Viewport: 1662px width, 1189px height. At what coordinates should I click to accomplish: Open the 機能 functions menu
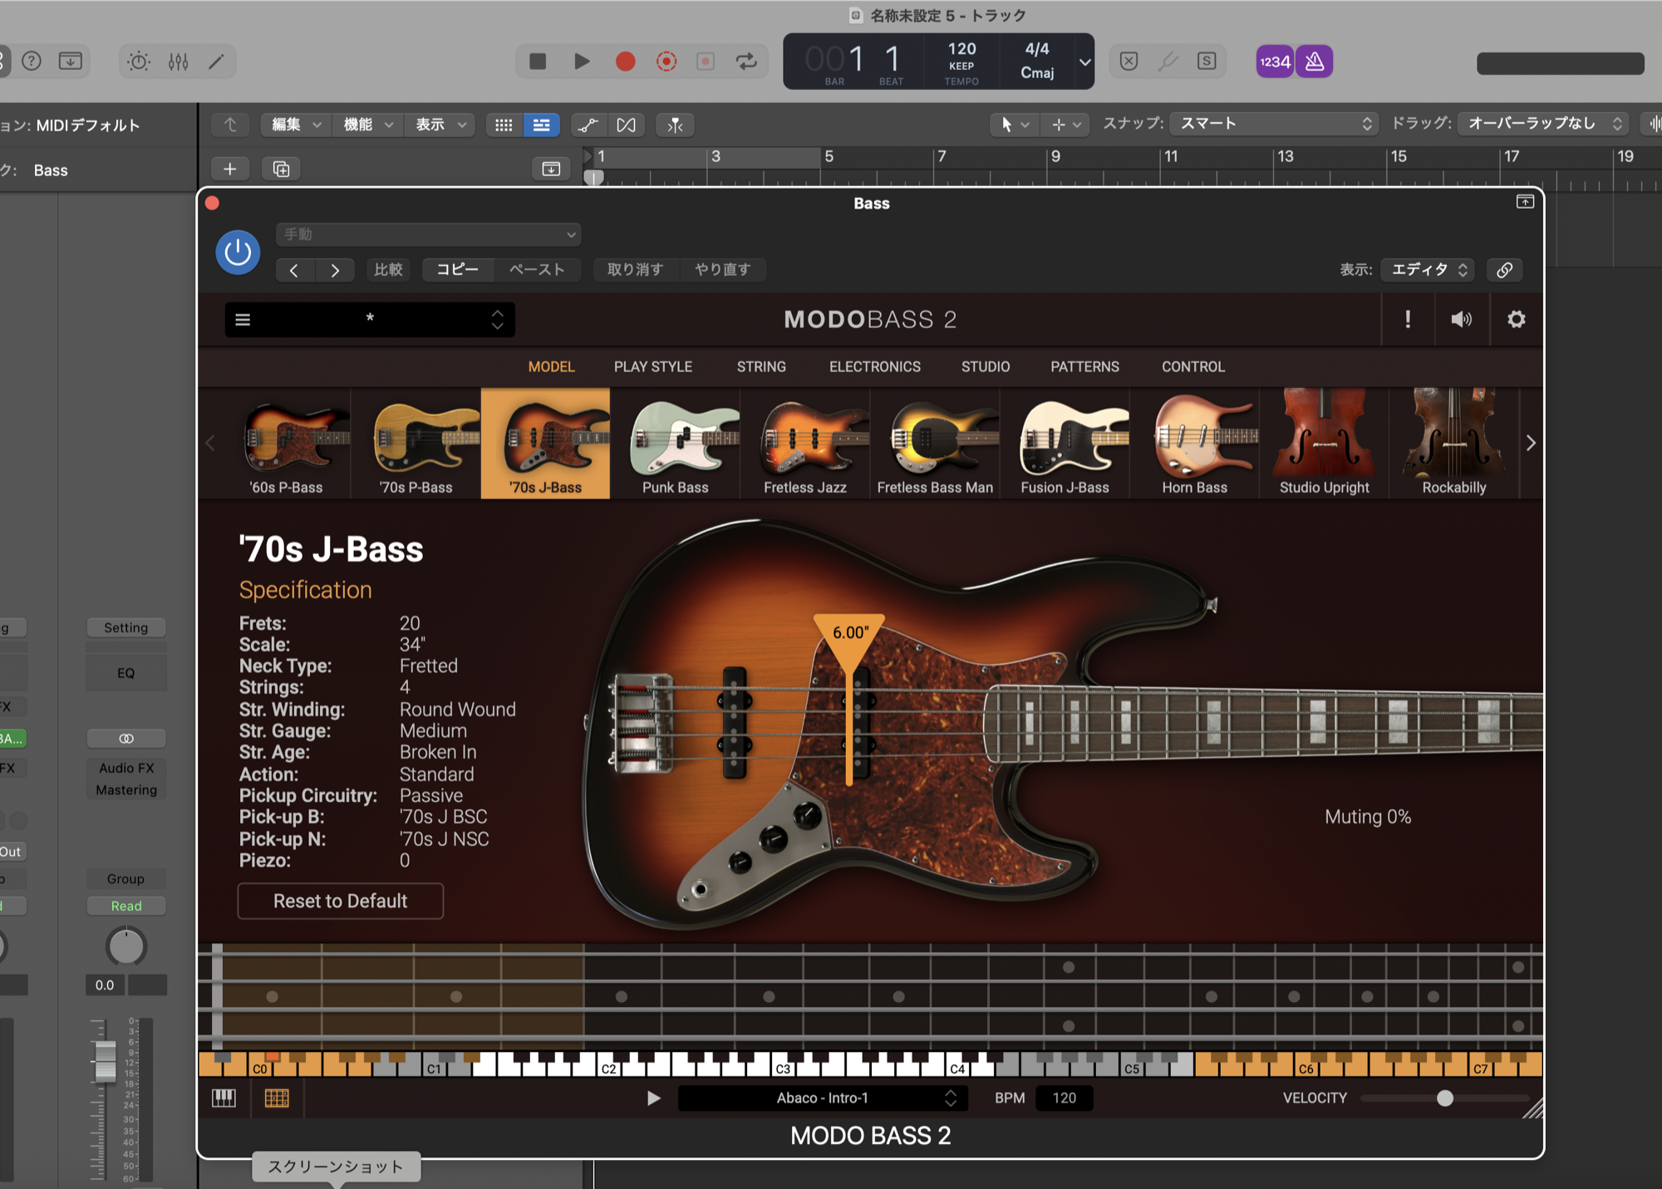(368, 125)
